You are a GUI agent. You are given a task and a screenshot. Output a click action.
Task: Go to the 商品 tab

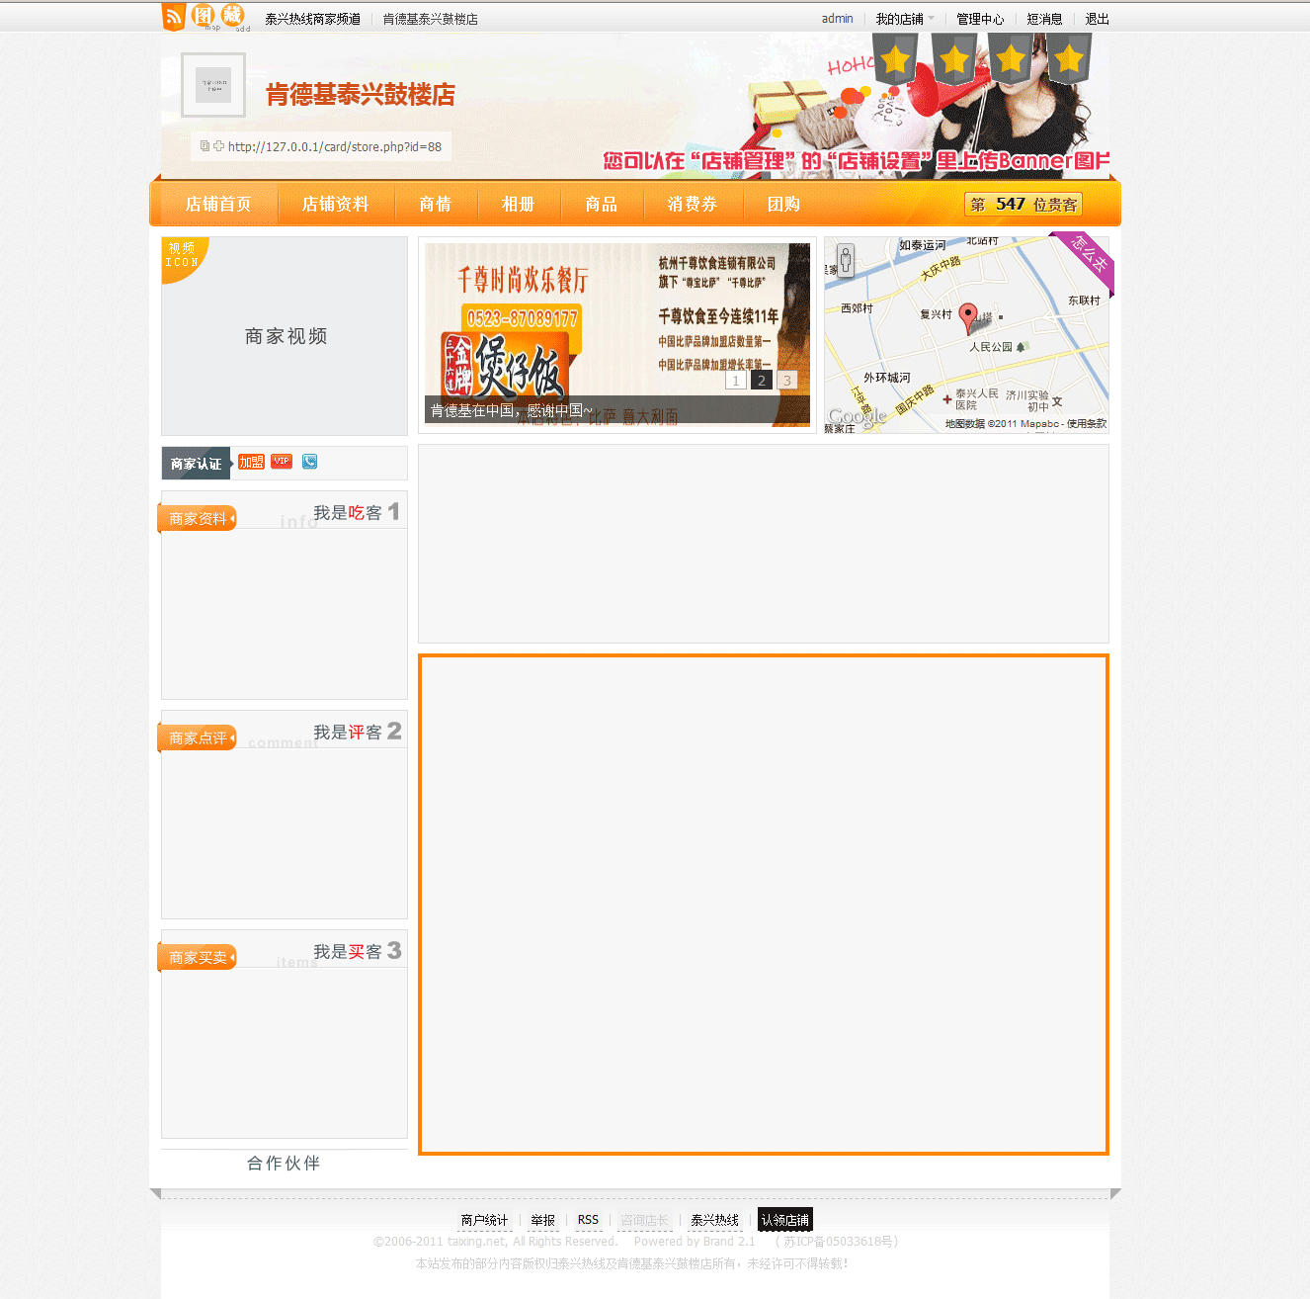pos(601,204)
